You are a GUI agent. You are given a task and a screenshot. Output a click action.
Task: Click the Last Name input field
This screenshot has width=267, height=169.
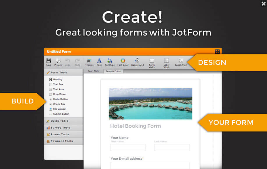point(172,147)
